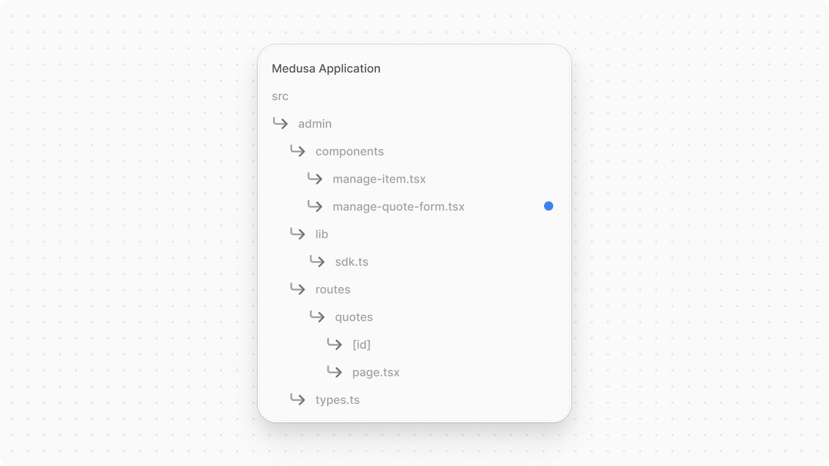Click the arrow icon beside routes folder
This screenshot has height=466, width=829.
coord(298,289)
